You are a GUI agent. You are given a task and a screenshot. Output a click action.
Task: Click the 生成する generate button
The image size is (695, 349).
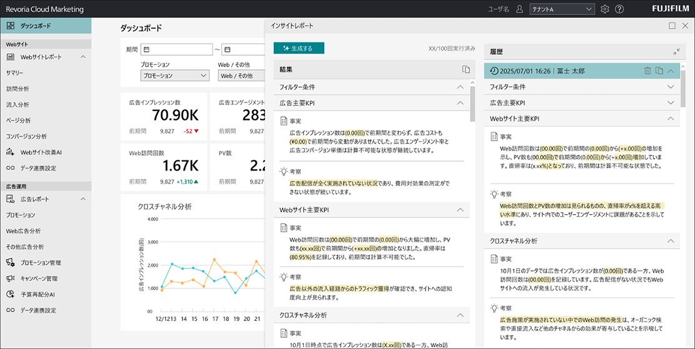point(299,48)
